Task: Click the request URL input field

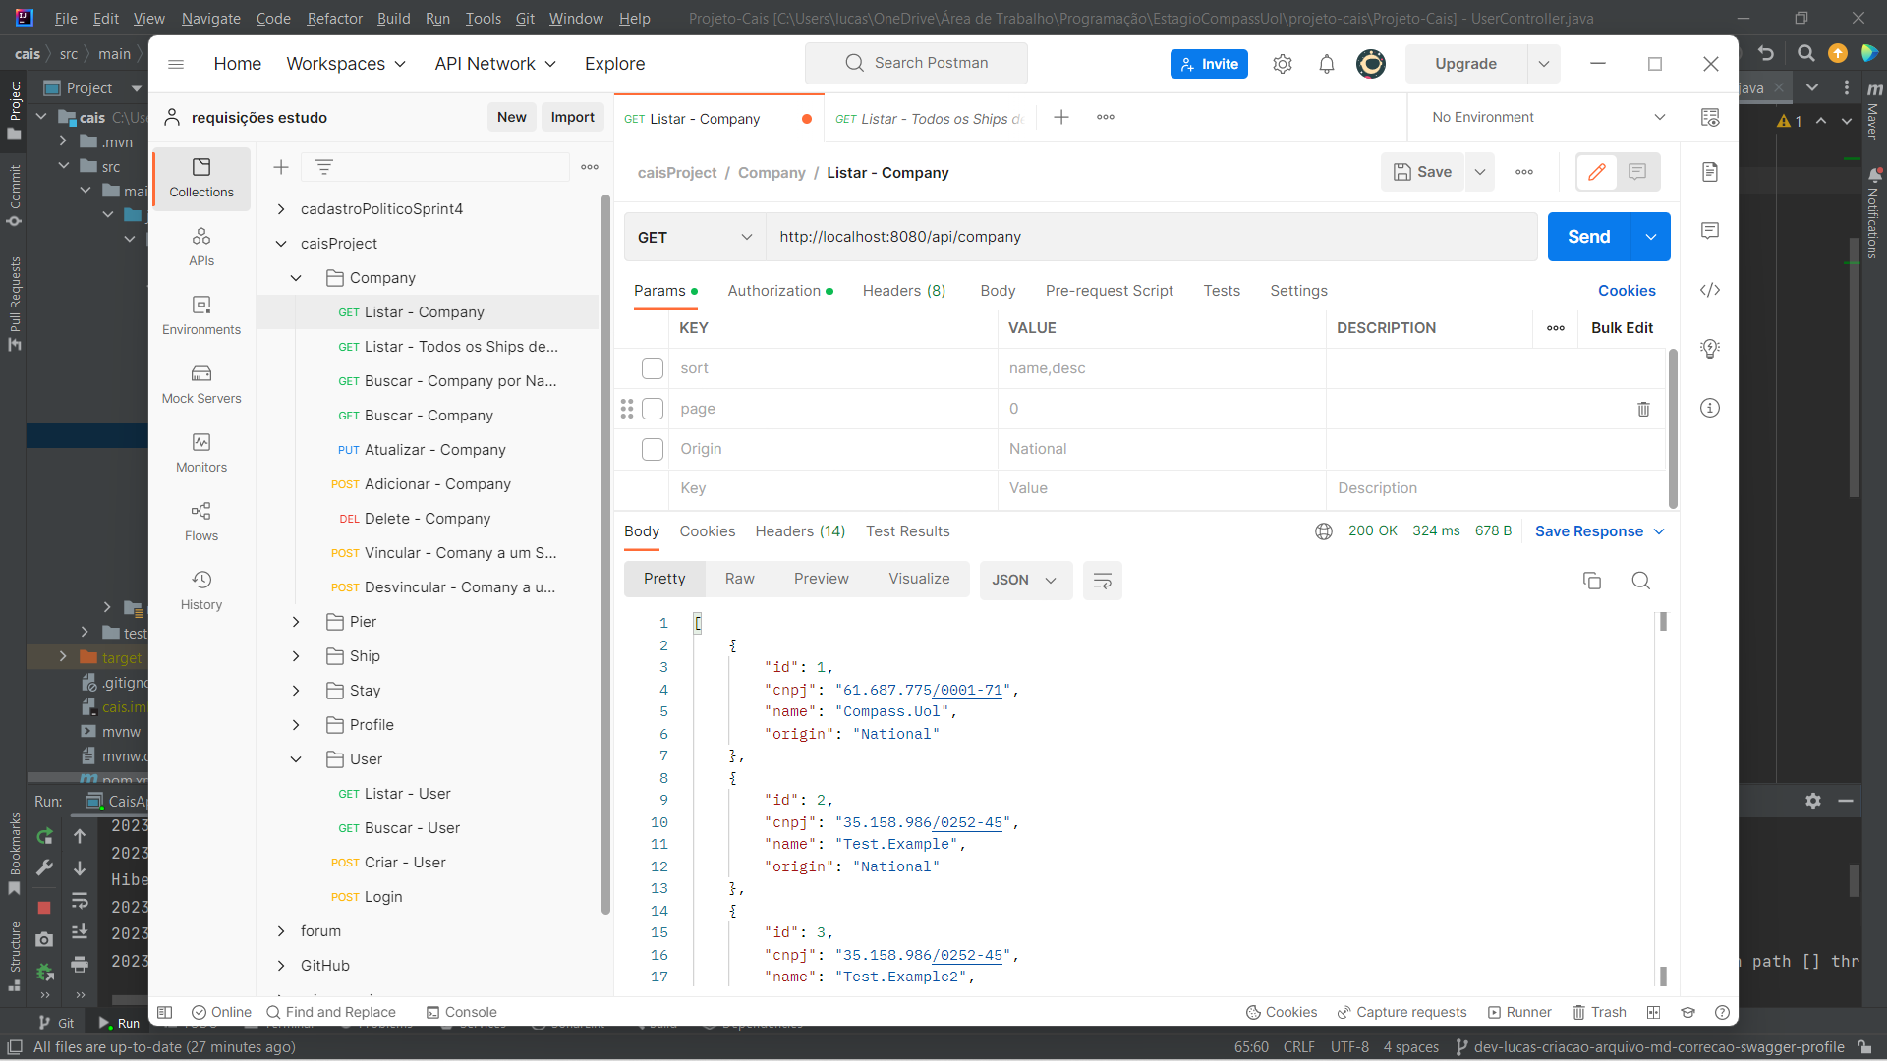Action: coord(1081,237)
